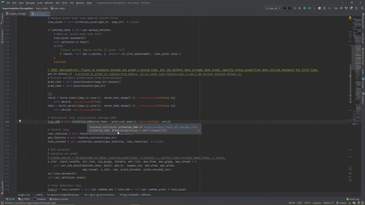This screenshot has width=365, height=205.
Task: Expand the folded '...' code region
Action: [x=50, y=93]
